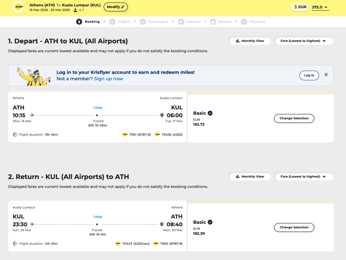Click the AddOns step cart icon

[x=181, y=22]
